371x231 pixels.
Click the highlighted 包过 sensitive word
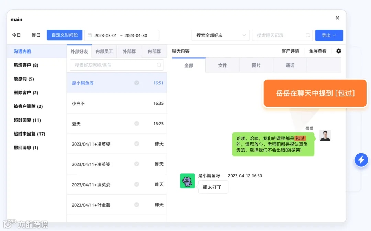pos(300,138)
